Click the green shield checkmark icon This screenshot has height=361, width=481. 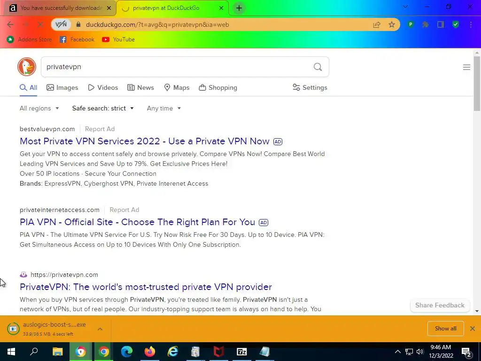point(456,24)
